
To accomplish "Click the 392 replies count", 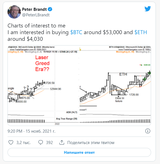I will pyautogui.click(x=49, y=143).
